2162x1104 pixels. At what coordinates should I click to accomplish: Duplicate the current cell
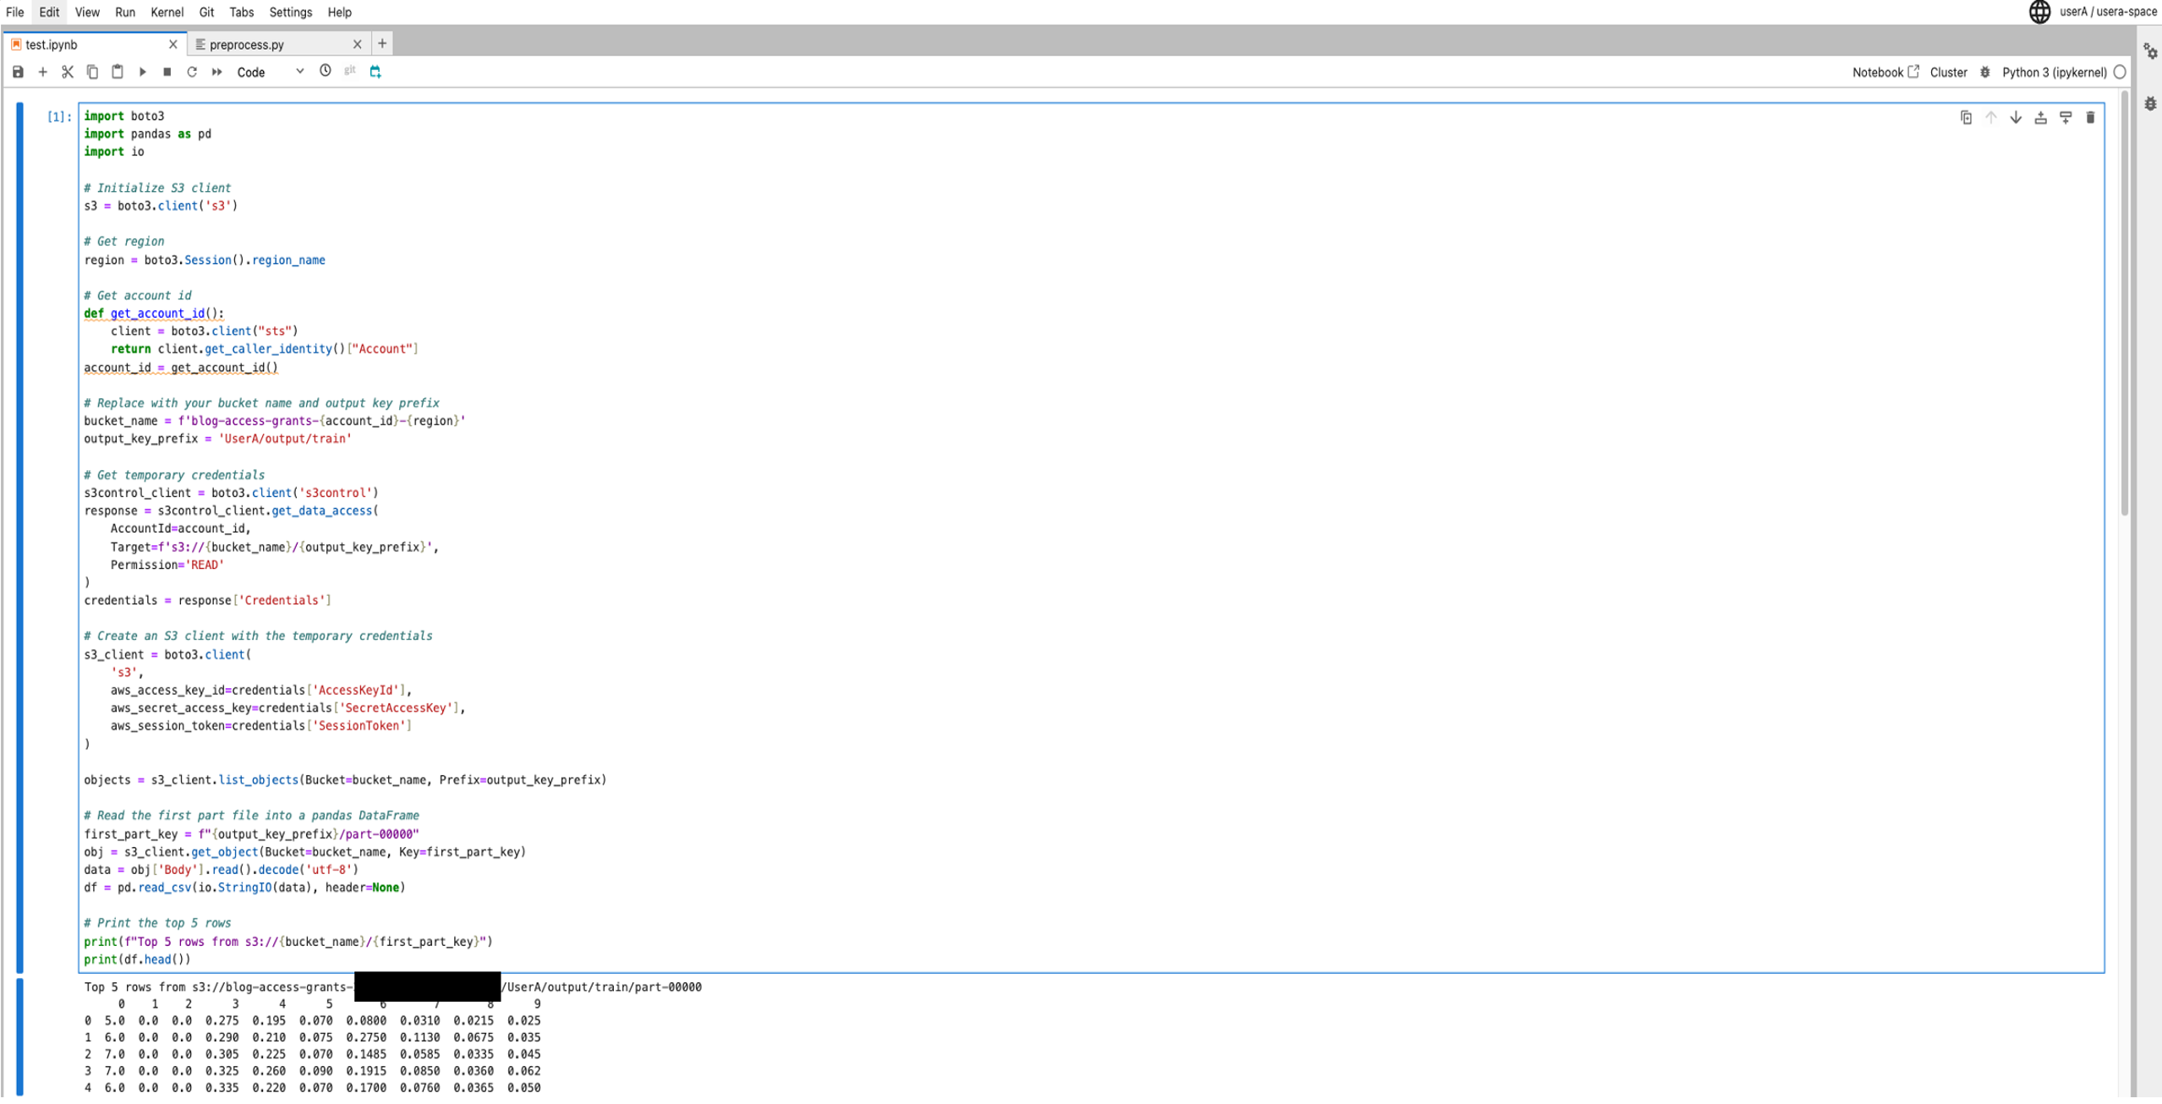[1966, 118]
